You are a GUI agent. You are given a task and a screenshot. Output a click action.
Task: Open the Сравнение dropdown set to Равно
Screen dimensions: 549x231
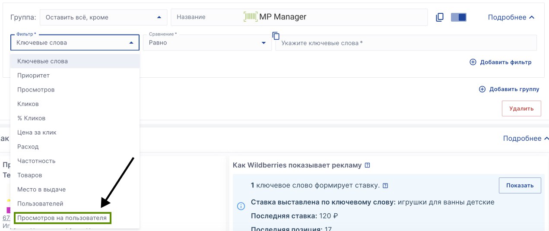click(x=207, y=43)
